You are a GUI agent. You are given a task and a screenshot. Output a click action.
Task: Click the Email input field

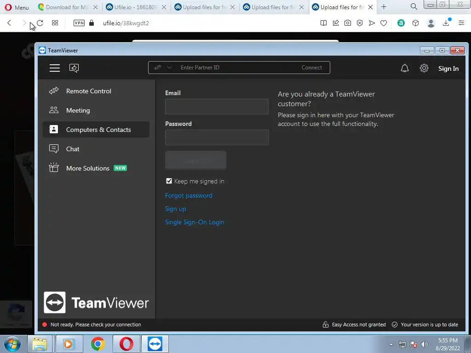[x=217, y=107]
